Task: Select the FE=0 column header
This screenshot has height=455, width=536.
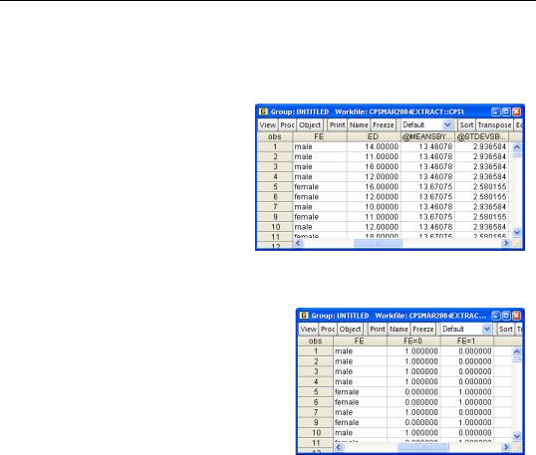Action: (413, 341)
